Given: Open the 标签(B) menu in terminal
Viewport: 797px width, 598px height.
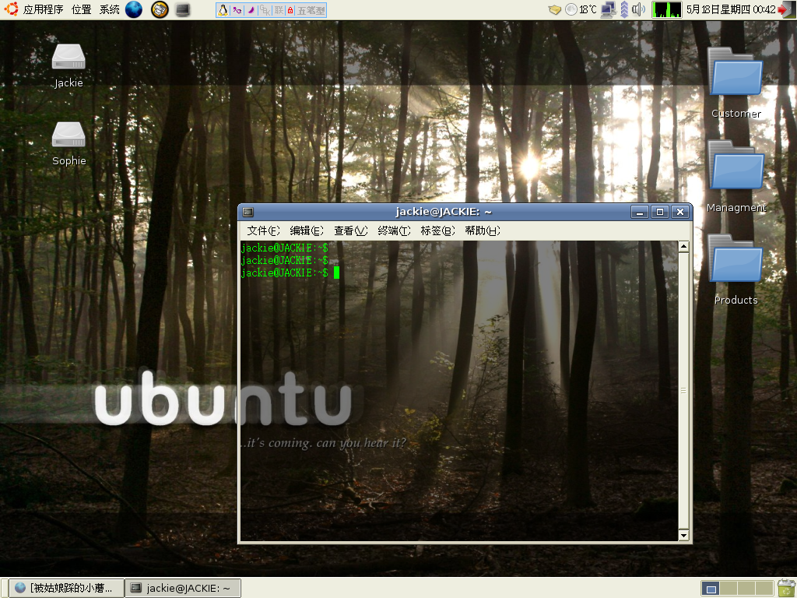Looking at the screenshot, I should [438, 230].
